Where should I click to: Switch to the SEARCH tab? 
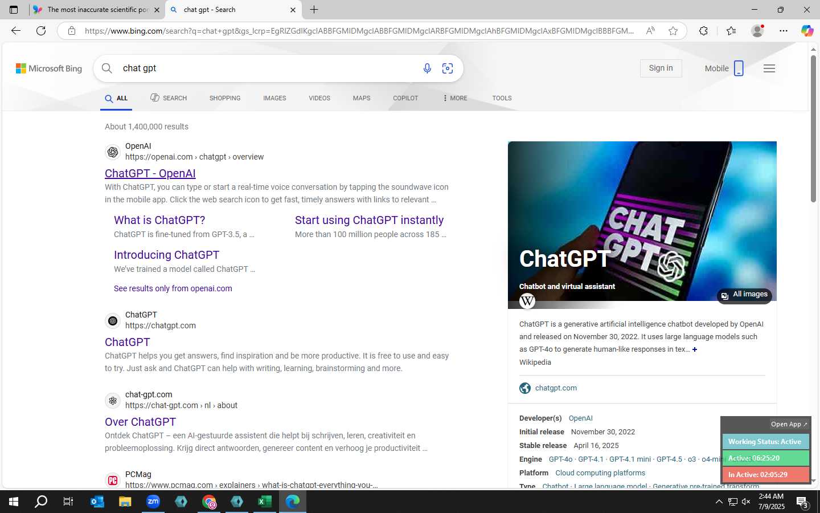[x=169, y=98]
